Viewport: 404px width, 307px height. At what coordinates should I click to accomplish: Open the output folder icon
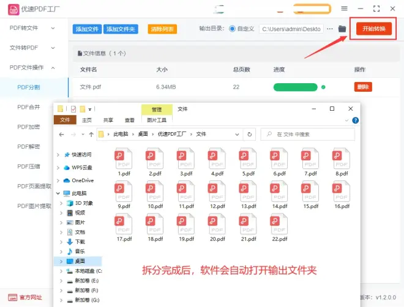pos(342,29)
